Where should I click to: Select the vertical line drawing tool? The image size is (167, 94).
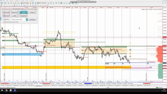7,5
